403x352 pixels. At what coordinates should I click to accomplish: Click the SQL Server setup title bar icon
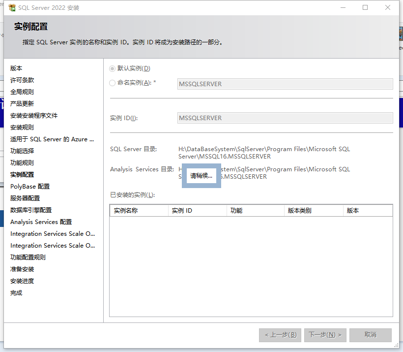(12, 8)
